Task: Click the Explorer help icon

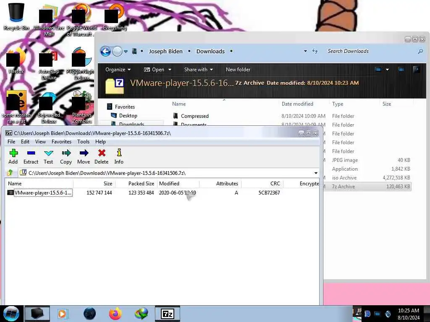Action: click(416, 70)
